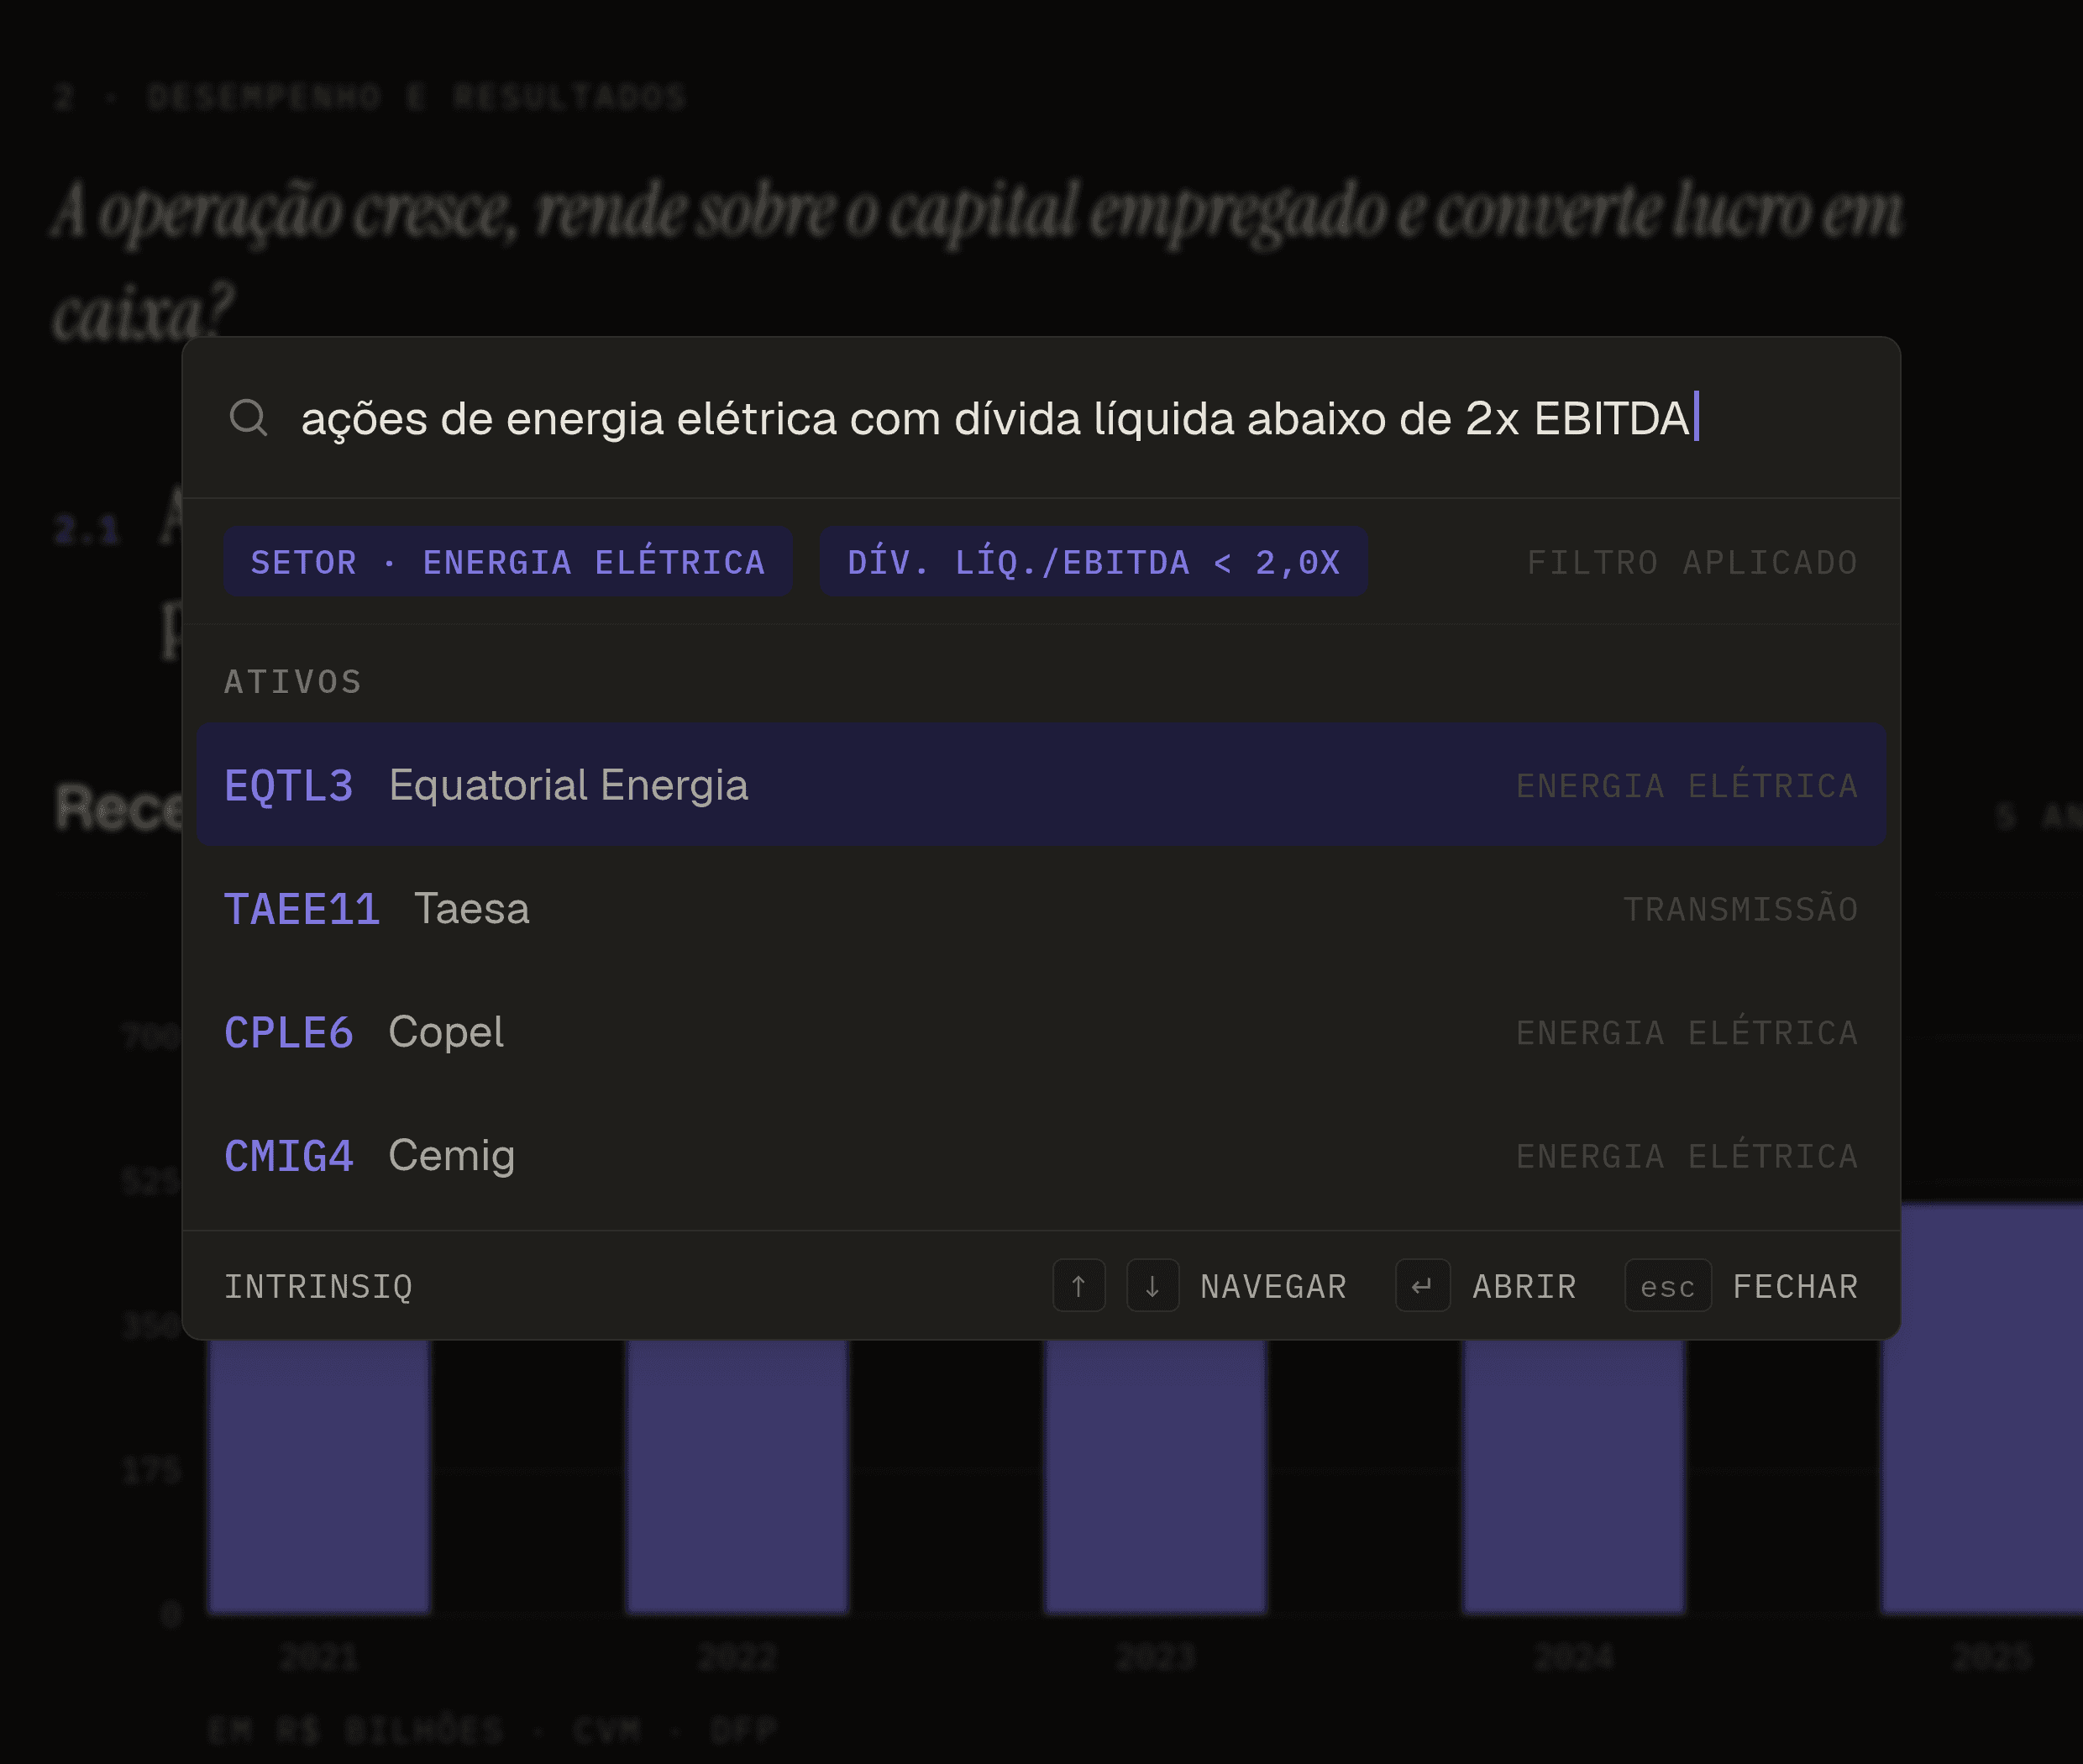Viewport: 2083px width, 1764px height.
Task: Click the ENERGIA ELÉTRICA tag on the Equatorial row
Action: click(1687, 785)
